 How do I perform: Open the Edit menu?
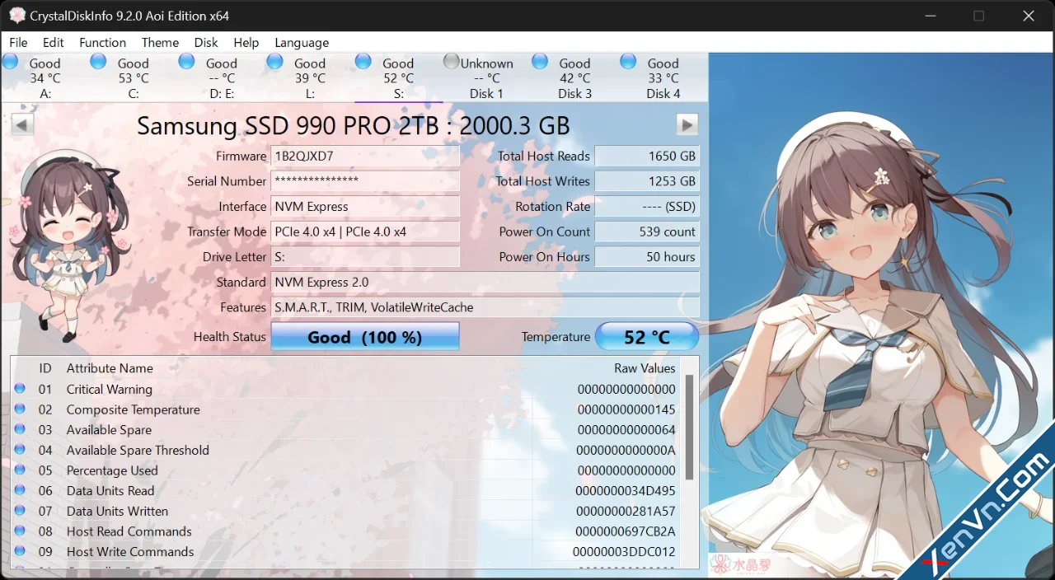tap(54, 43)
